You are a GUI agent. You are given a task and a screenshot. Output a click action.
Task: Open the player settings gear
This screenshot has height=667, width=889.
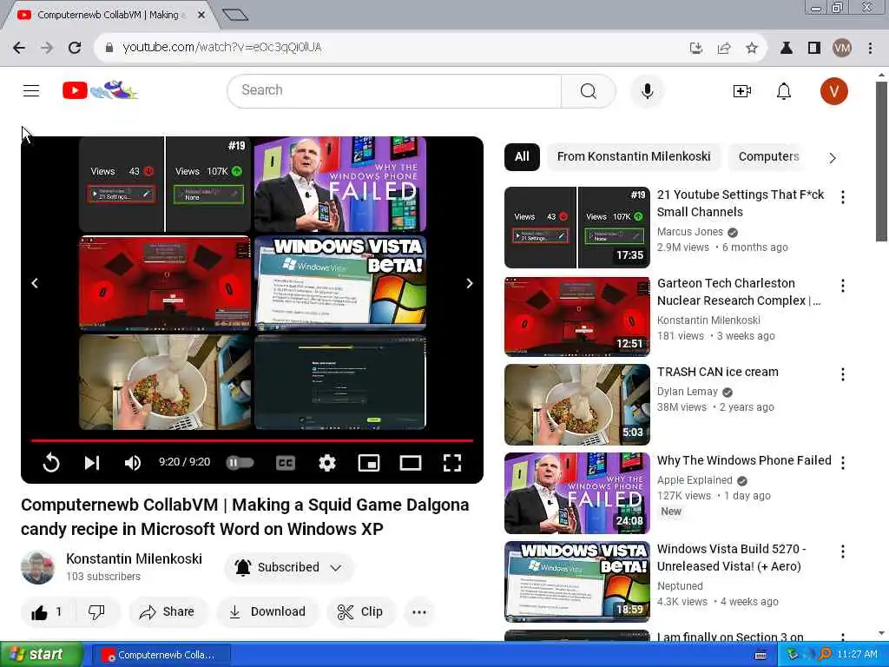pos(327,463)
